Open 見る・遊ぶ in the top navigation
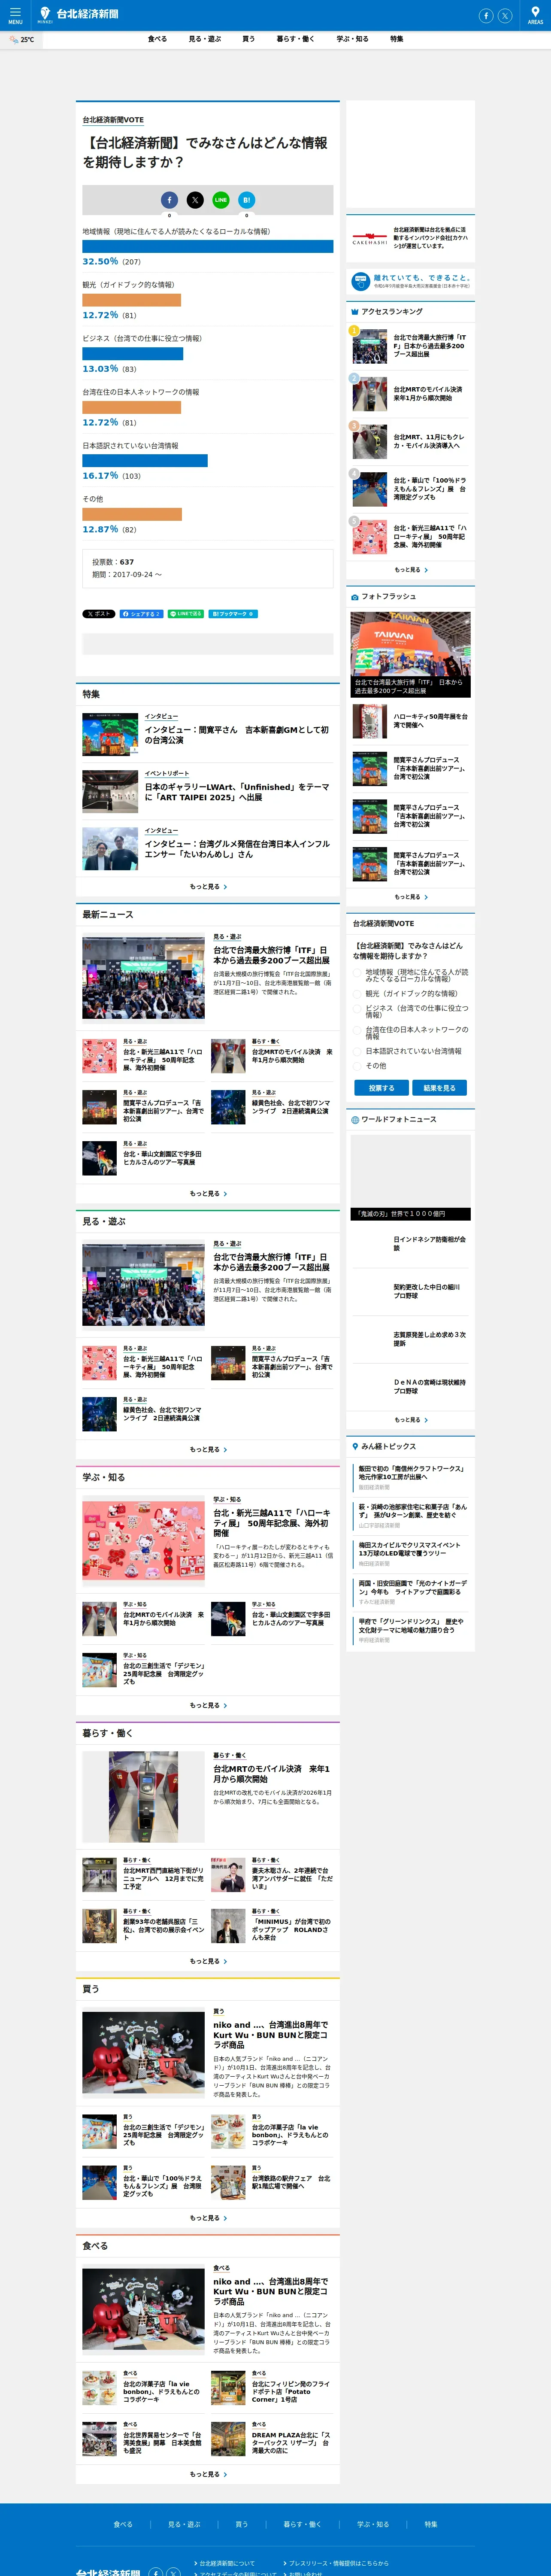 205,39
